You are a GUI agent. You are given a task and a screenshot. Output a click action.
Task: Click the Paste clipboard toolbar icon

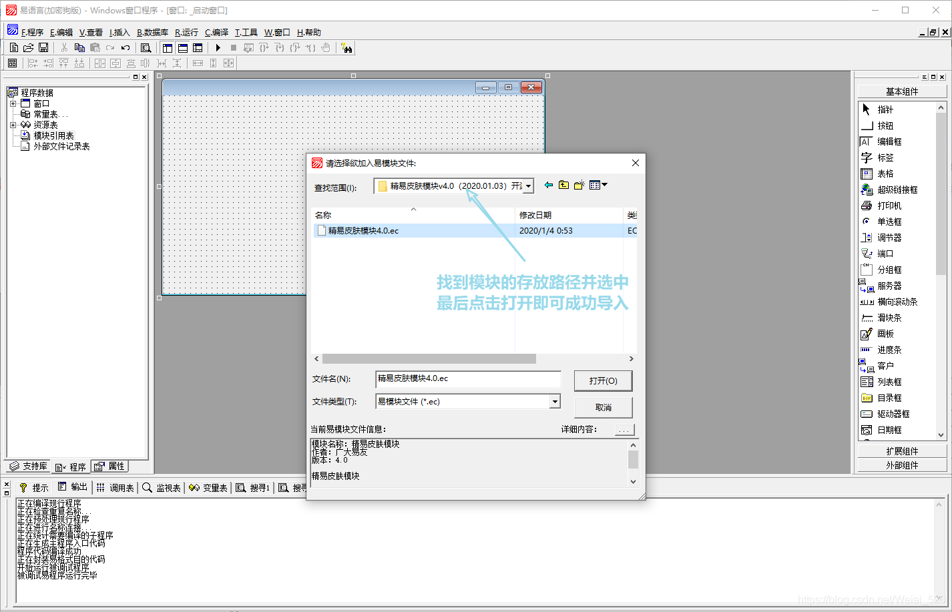coord(95,47)
